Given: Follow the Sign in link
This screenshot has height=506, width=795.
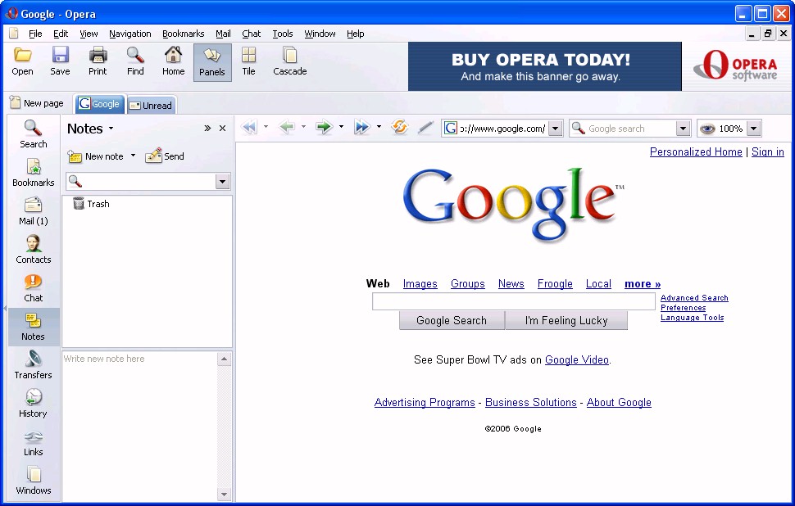Looking at the screenshot, I should pos(768,152).
